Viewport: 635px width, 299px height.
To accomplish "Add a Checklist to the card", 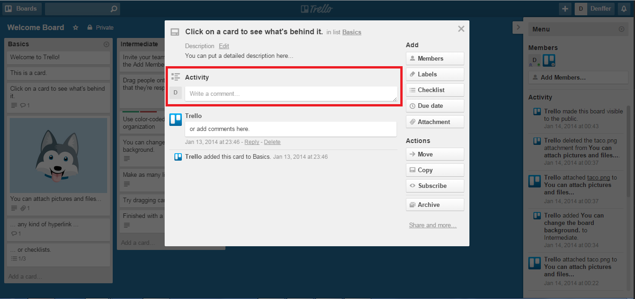I will (x=435, y=90).
